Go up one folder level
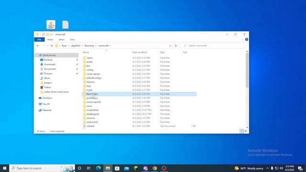 pyautogui.click(x=52, y=46)
